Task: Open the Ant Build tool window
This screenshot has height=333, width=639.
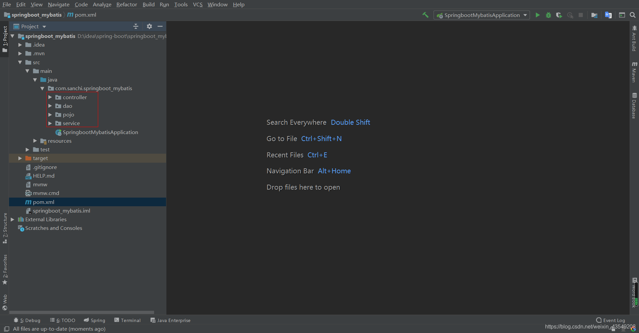Action: point(634,38)
